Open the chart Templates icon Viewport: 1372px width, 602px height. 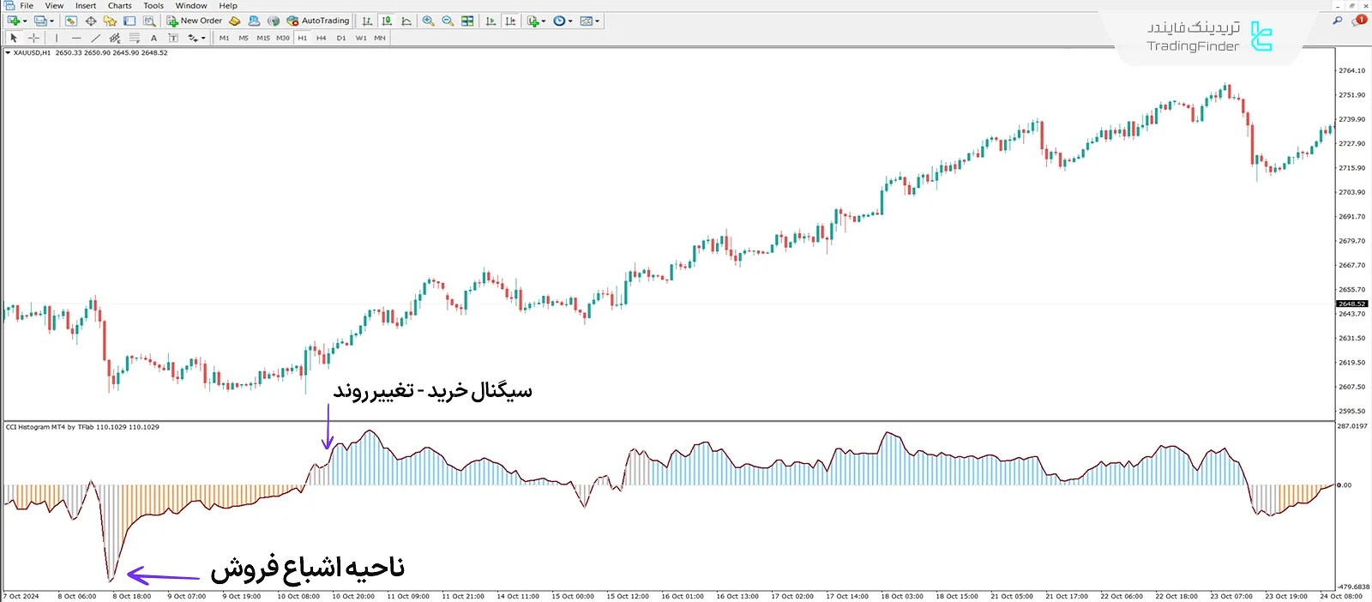[x=587, y=21]
